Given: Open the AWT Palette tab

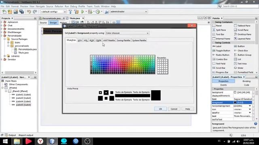Looking at the screenshot, I should 109,40.
